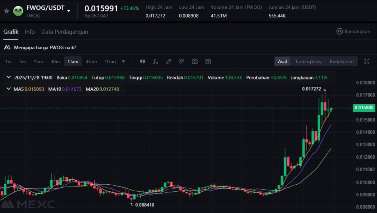
Task: Select the pencil drawing tool icon
Action: coord(169,61)
